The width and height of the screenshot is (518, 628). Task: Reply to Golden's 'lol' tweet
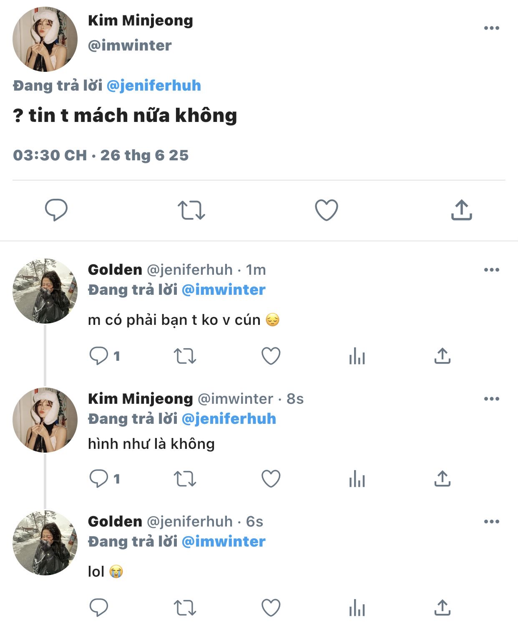99,608
